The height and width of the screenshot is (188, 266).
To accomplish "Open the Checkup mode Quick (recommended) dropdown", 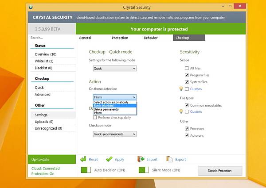I will click(x=115, y=134).
